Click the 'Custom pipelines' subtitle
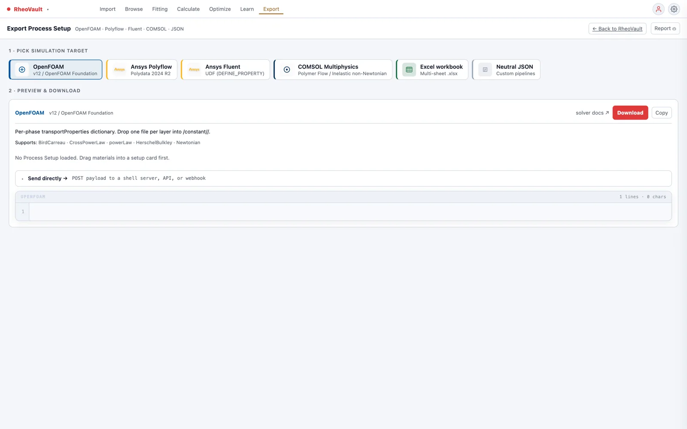 516,74
